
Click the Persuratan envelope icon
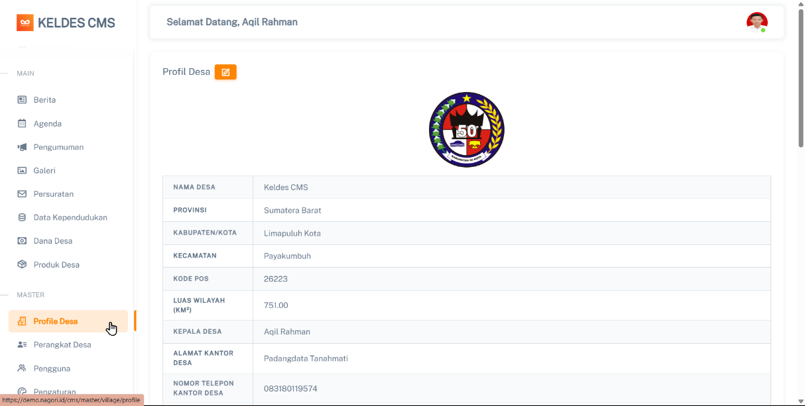click(x=22, y=194)
